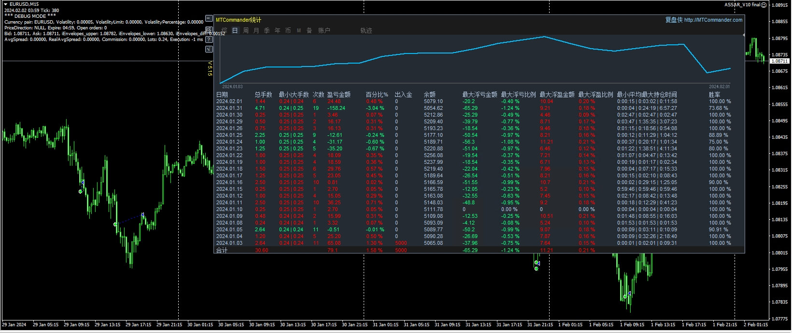Select the 年 (yearly) statistics tab
The image size is (792, 333).
tap(277, 30)
